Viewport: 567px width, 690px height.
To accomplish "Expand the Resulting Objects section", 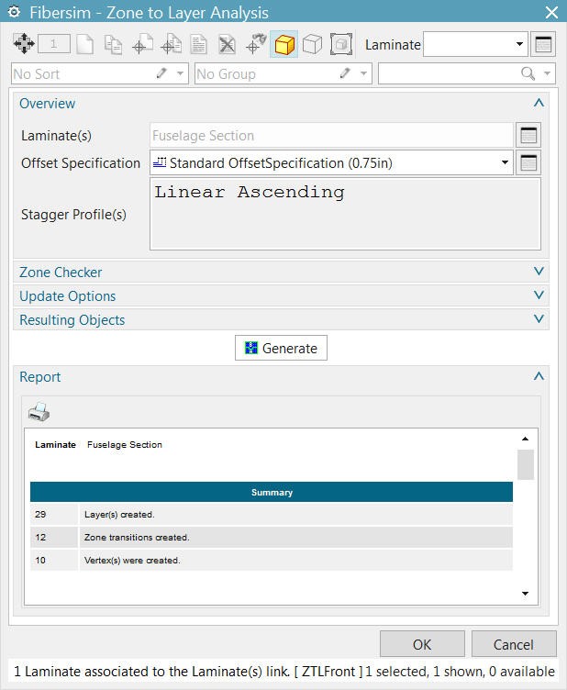I will [539, 320].
